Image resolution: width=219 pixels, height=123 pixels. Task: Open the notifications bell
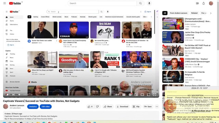point(204,3)
